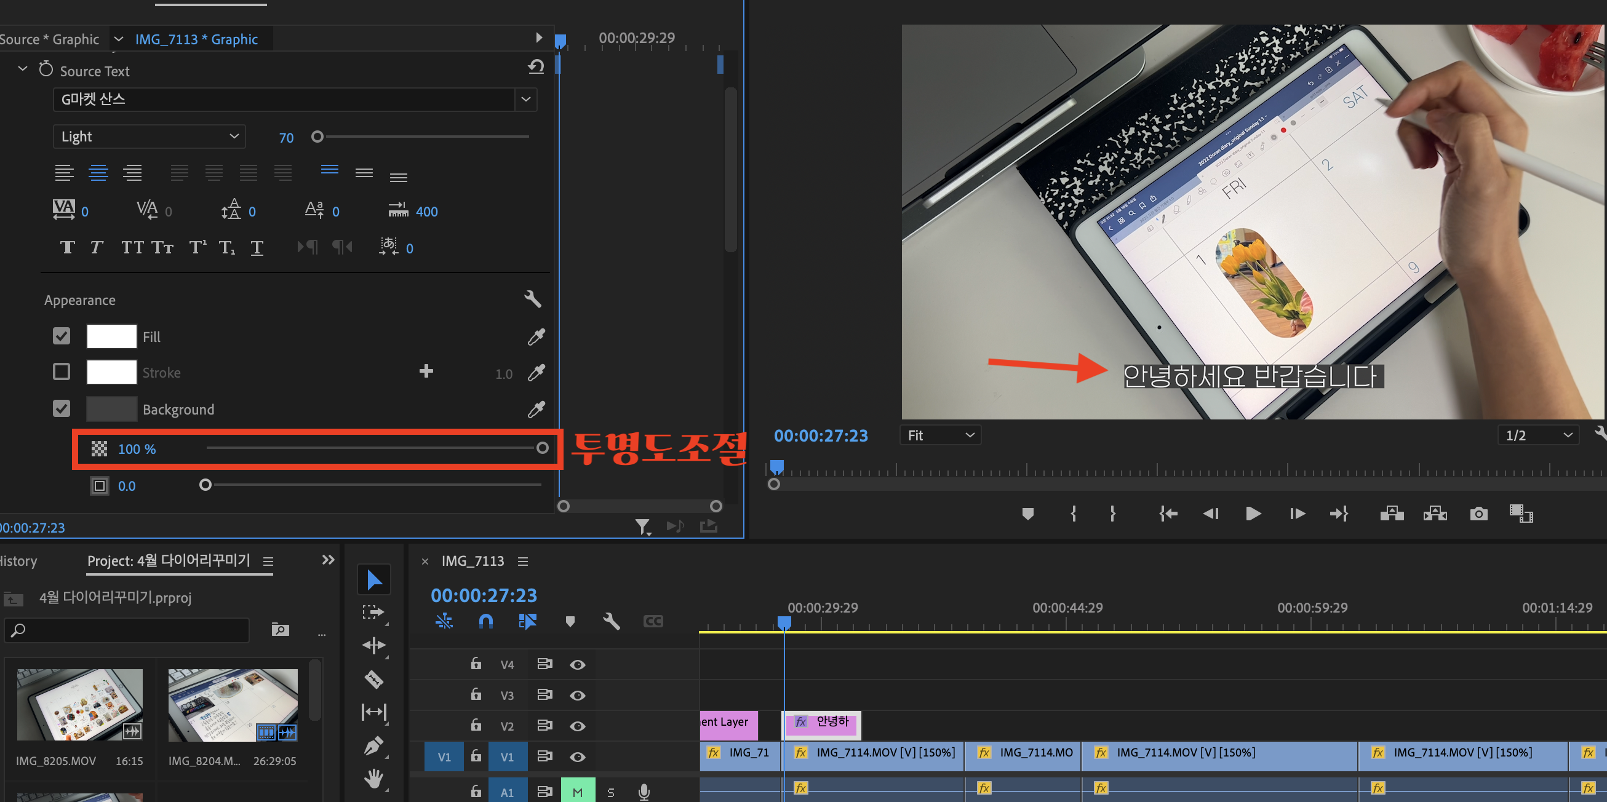Select IMG_8205.MOV thumbnail in project bin

pyautogui.click(x=80, y=705)
